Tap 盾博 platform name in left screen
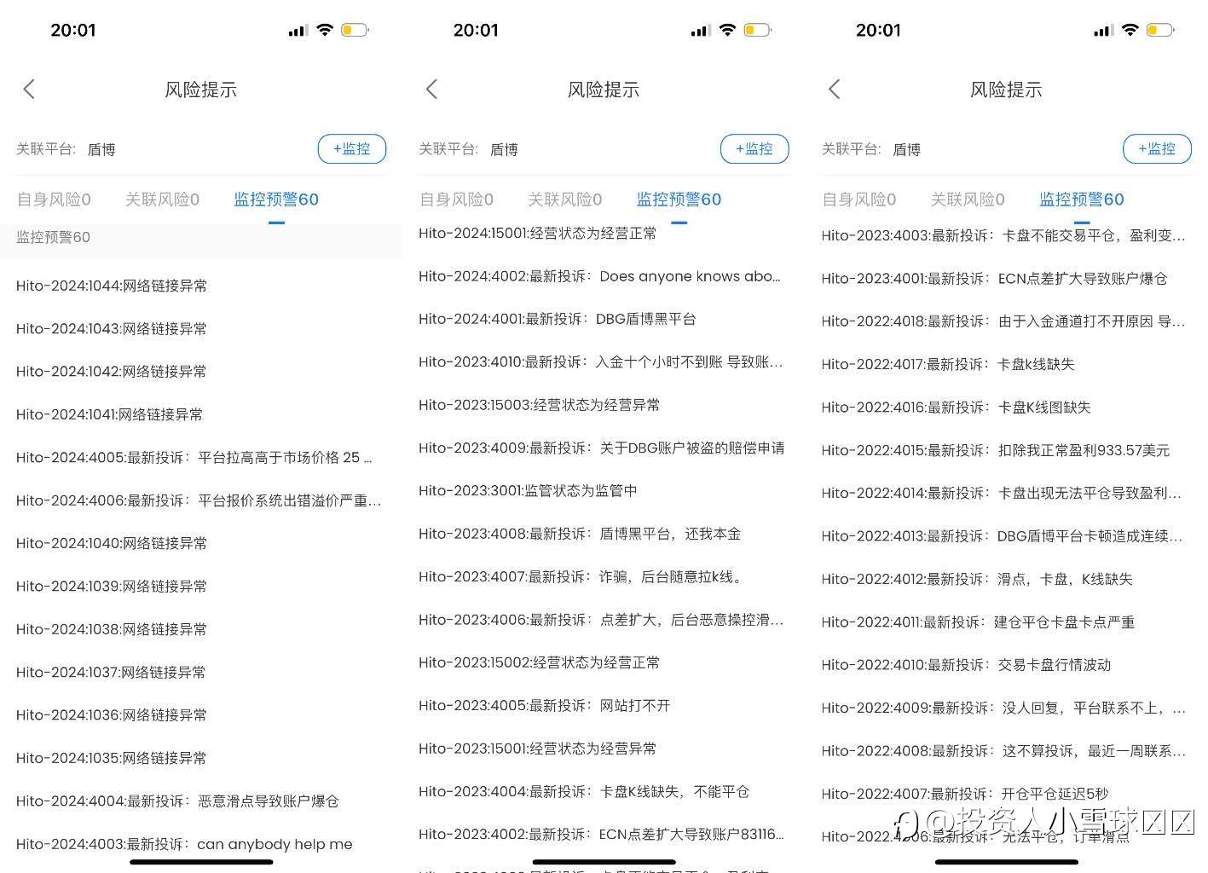1208x873 pixels. pyautogui.click(x=101, y=149)
